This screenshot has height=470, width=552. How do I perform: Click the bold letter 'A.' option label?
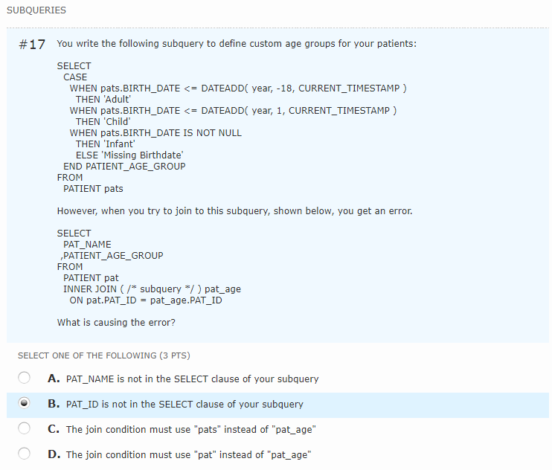pos(54,379)
